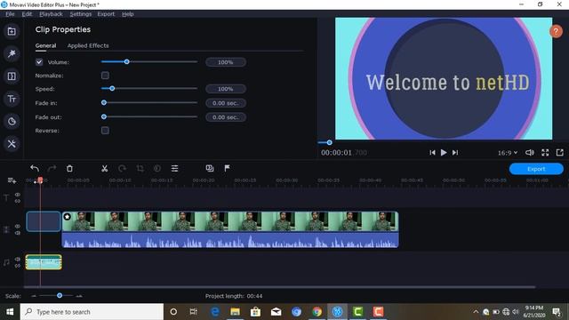Add a marker with flag icon
569x320 pixels.
(x=228, y=168)
